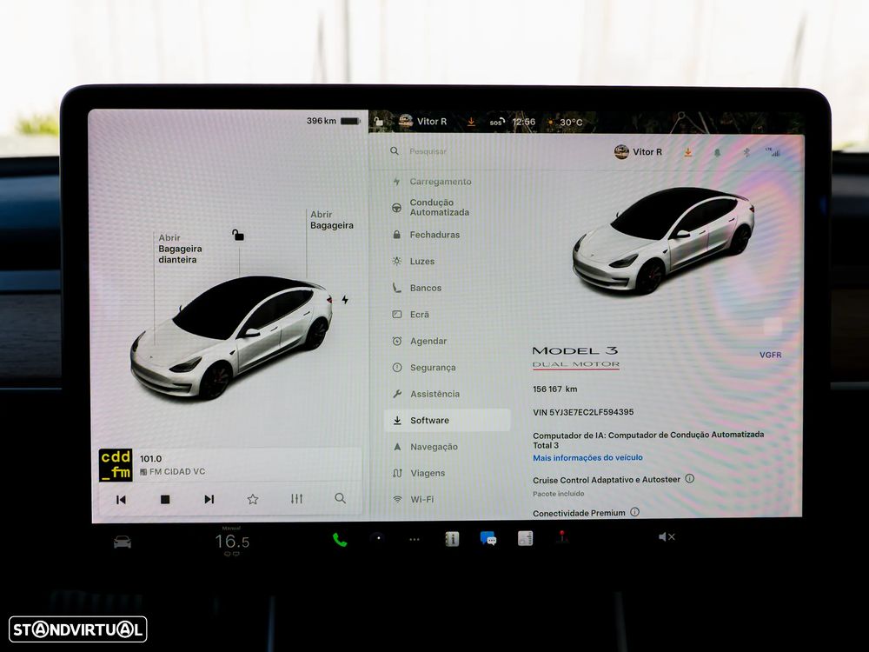Tap Abrir Bagageira dianteira to open frunk

pos(180,249)
